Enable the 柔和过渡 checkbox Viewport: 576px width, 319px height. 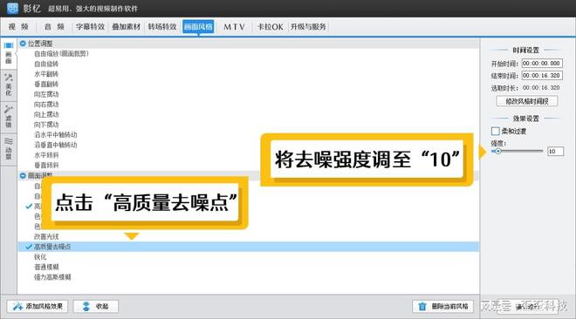495,131
